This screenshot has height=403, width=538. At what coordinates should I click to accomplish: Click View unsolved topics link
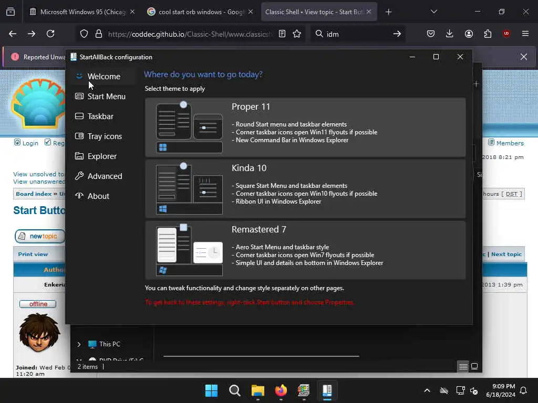click(x=39, y=174)
